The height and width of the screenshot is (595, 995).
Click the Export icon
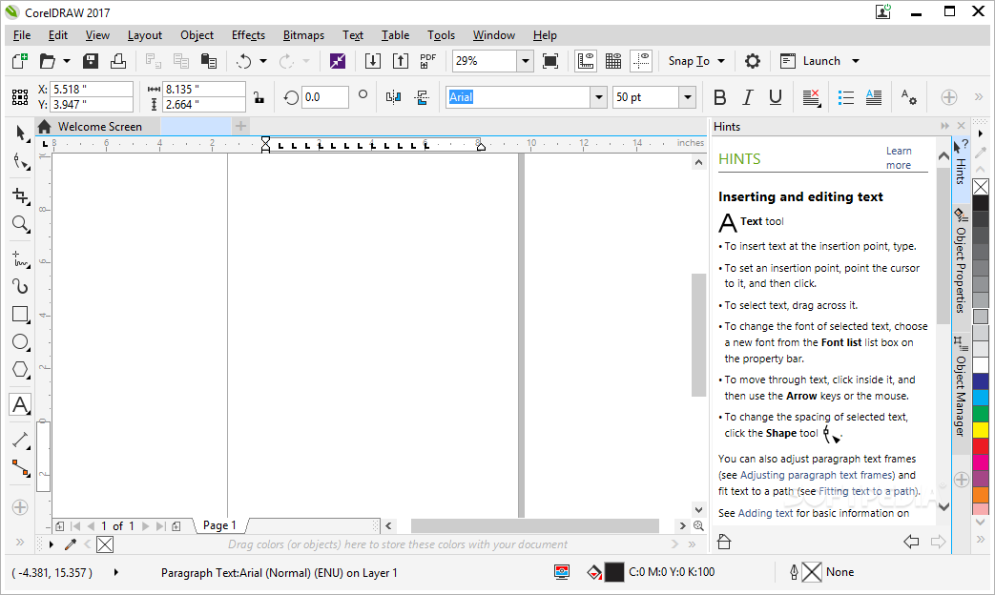click(401, 61)
